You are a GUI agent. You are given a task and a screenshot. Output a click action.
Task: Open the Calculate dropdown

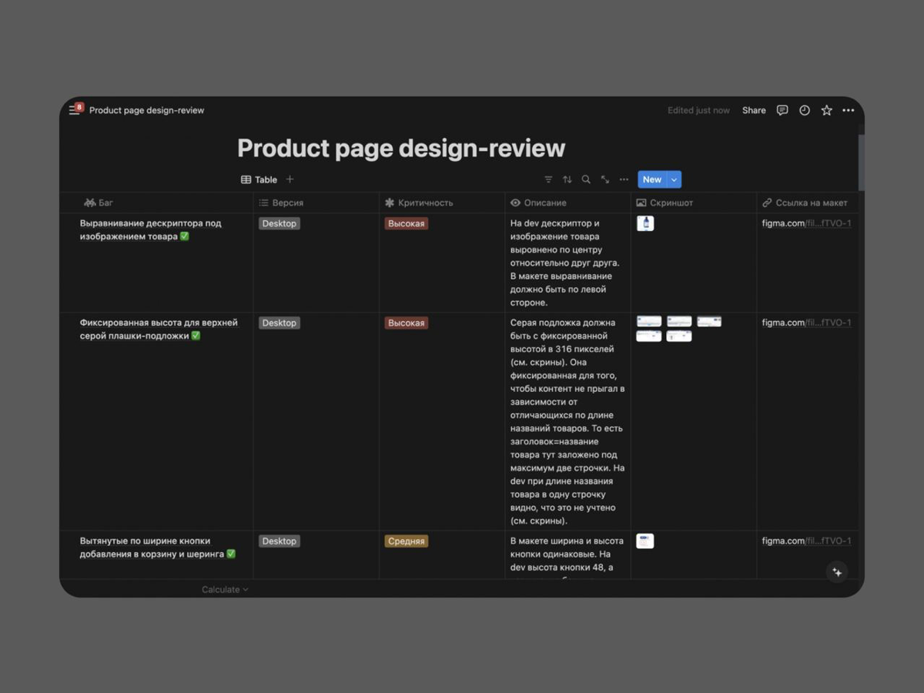tap(225, 590)
